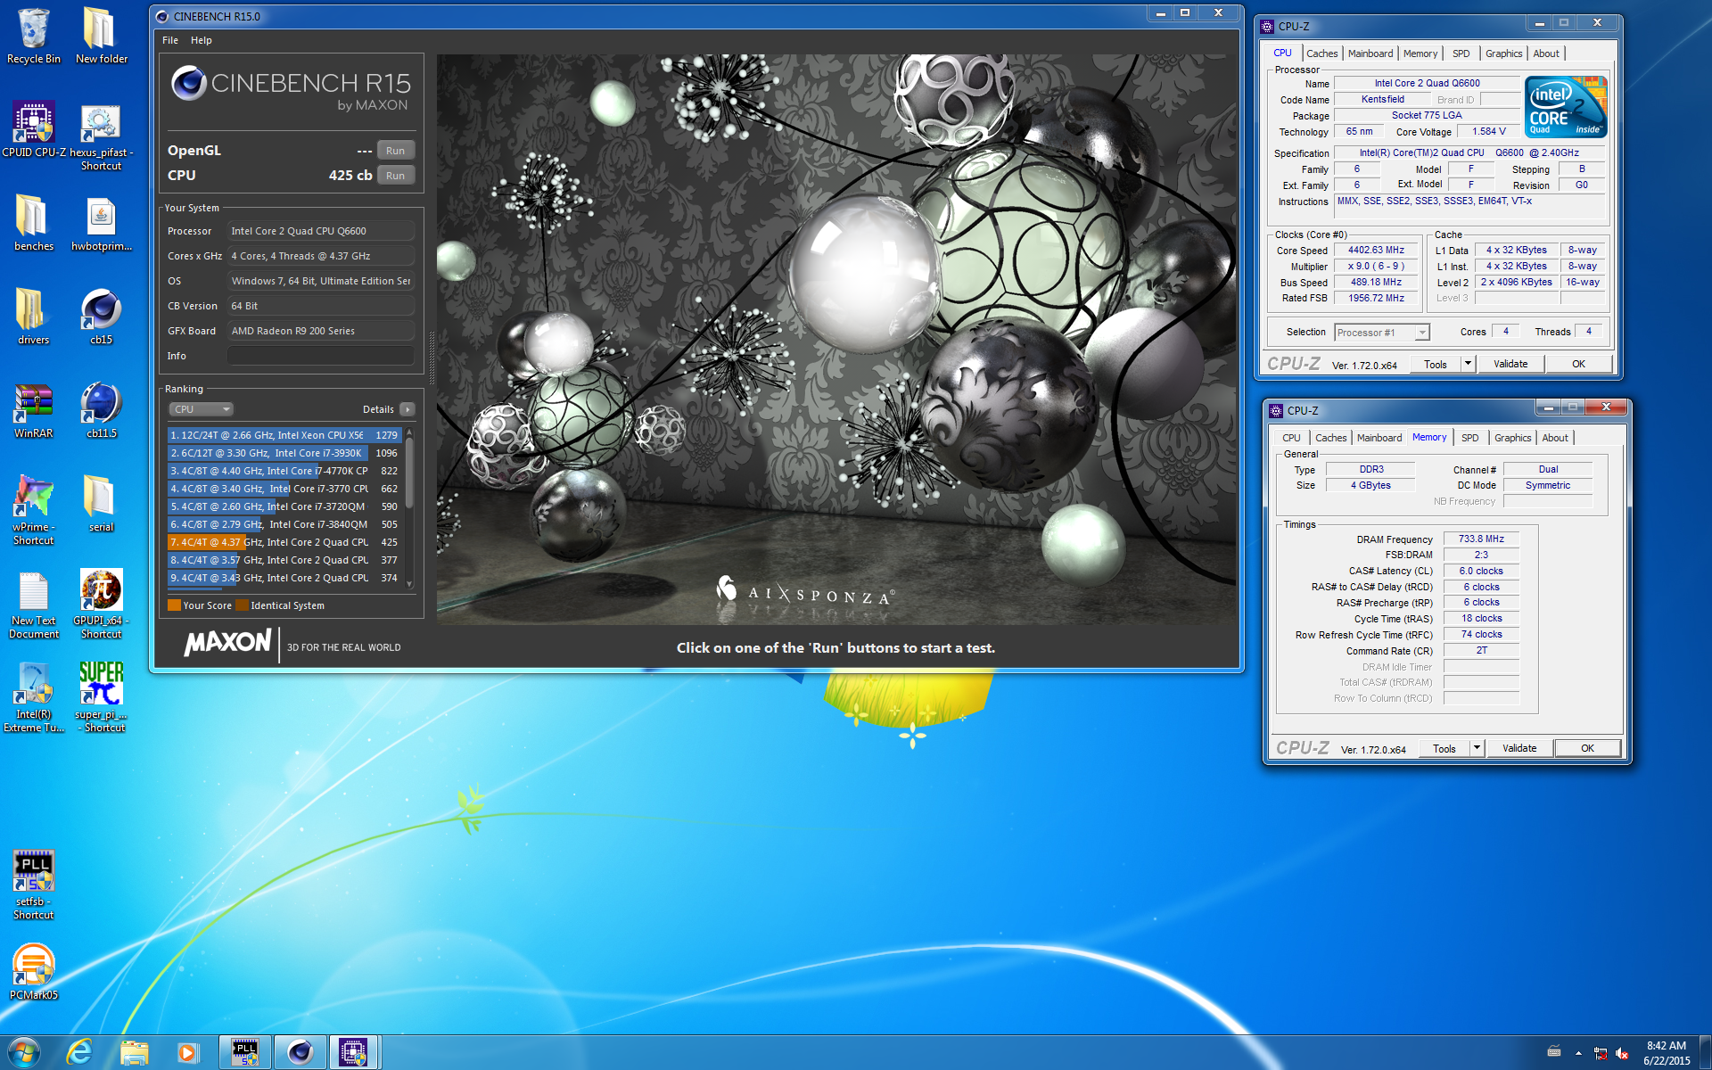Image resolution: width=1712 pixels, height=1070 pixels.
Task: Run the CPU benchmark test
Action: click(395, 176)
